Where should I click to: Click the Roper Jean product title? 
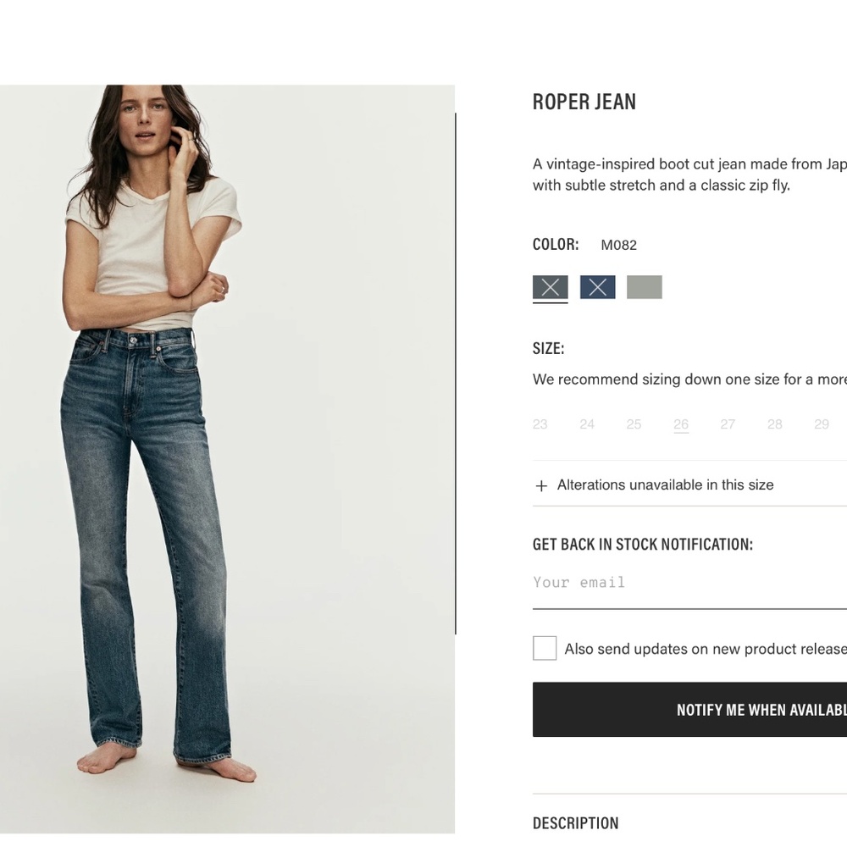(x=584, y=102)
